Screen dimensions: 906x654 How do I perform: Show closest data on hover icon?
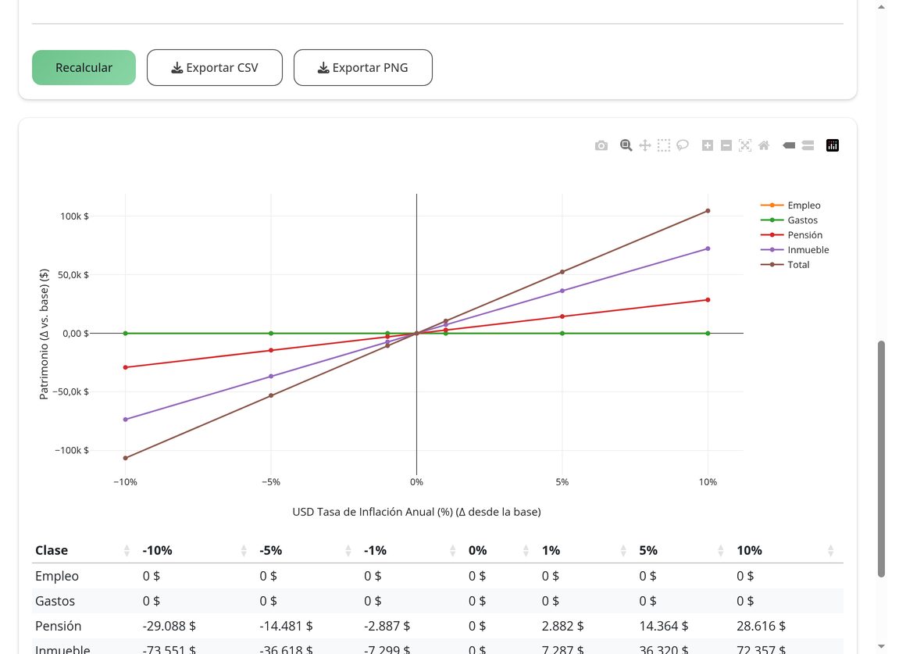pos(789,145)
